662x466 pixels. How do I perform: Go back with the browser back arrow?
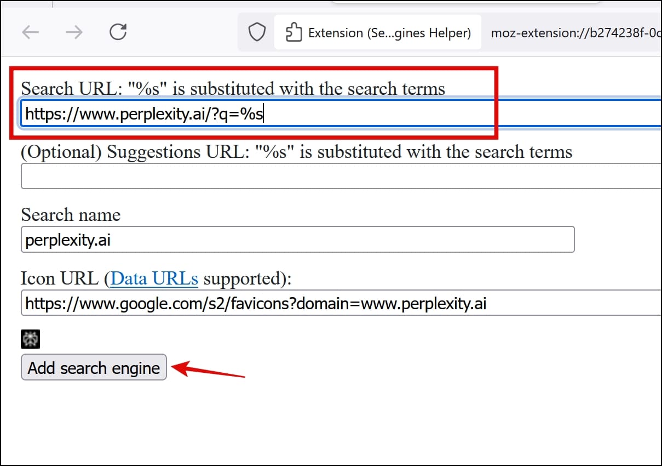[x=31, y=33]
